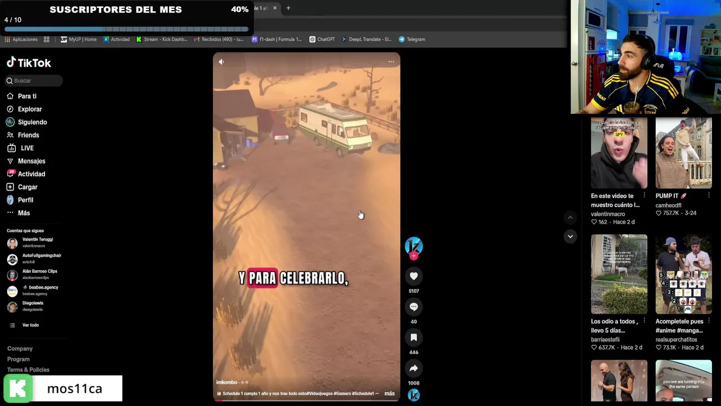Viewport: 721px width, 406px height.
Task: Close the current browser tab
Action: pos(275,8)
